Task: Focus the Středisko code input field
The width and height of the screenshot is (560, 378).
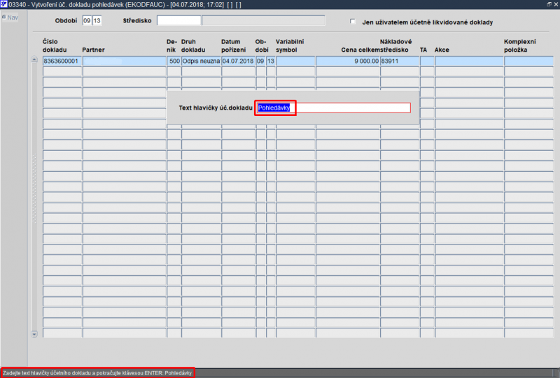Action: click(x=179, y=20)
